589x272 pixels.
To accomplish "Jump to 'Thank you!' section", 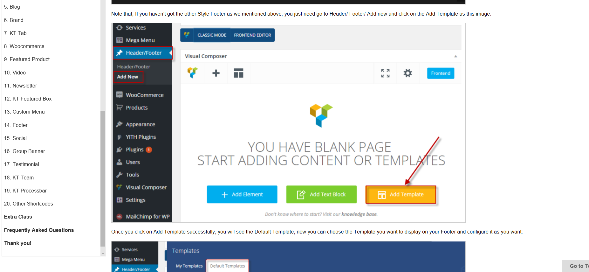I will coord(18,243).
